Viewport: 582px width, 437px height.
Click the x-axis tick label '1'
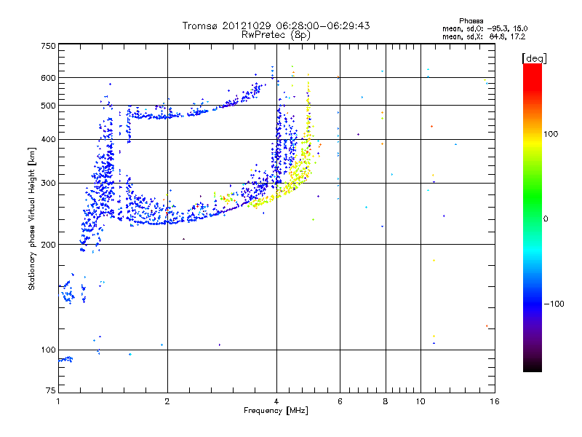click(58, 401)
